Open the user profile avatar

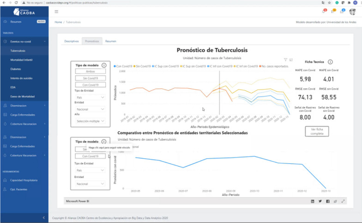coord(352,12)
